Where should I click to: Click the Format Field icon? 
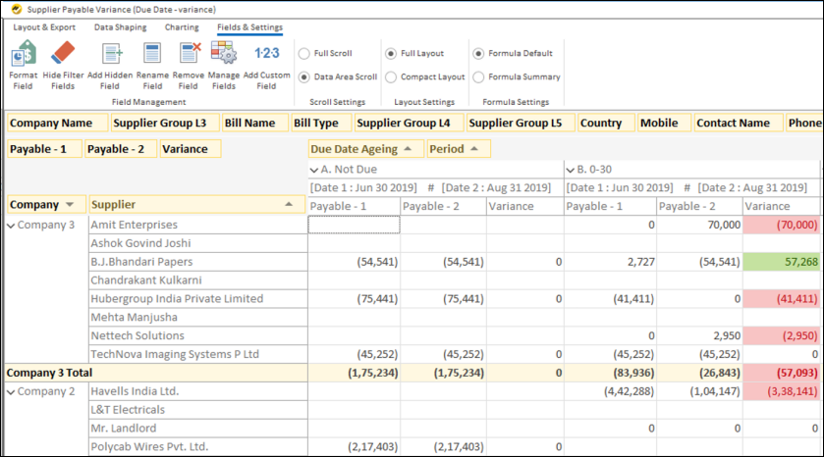coord(23,53)
